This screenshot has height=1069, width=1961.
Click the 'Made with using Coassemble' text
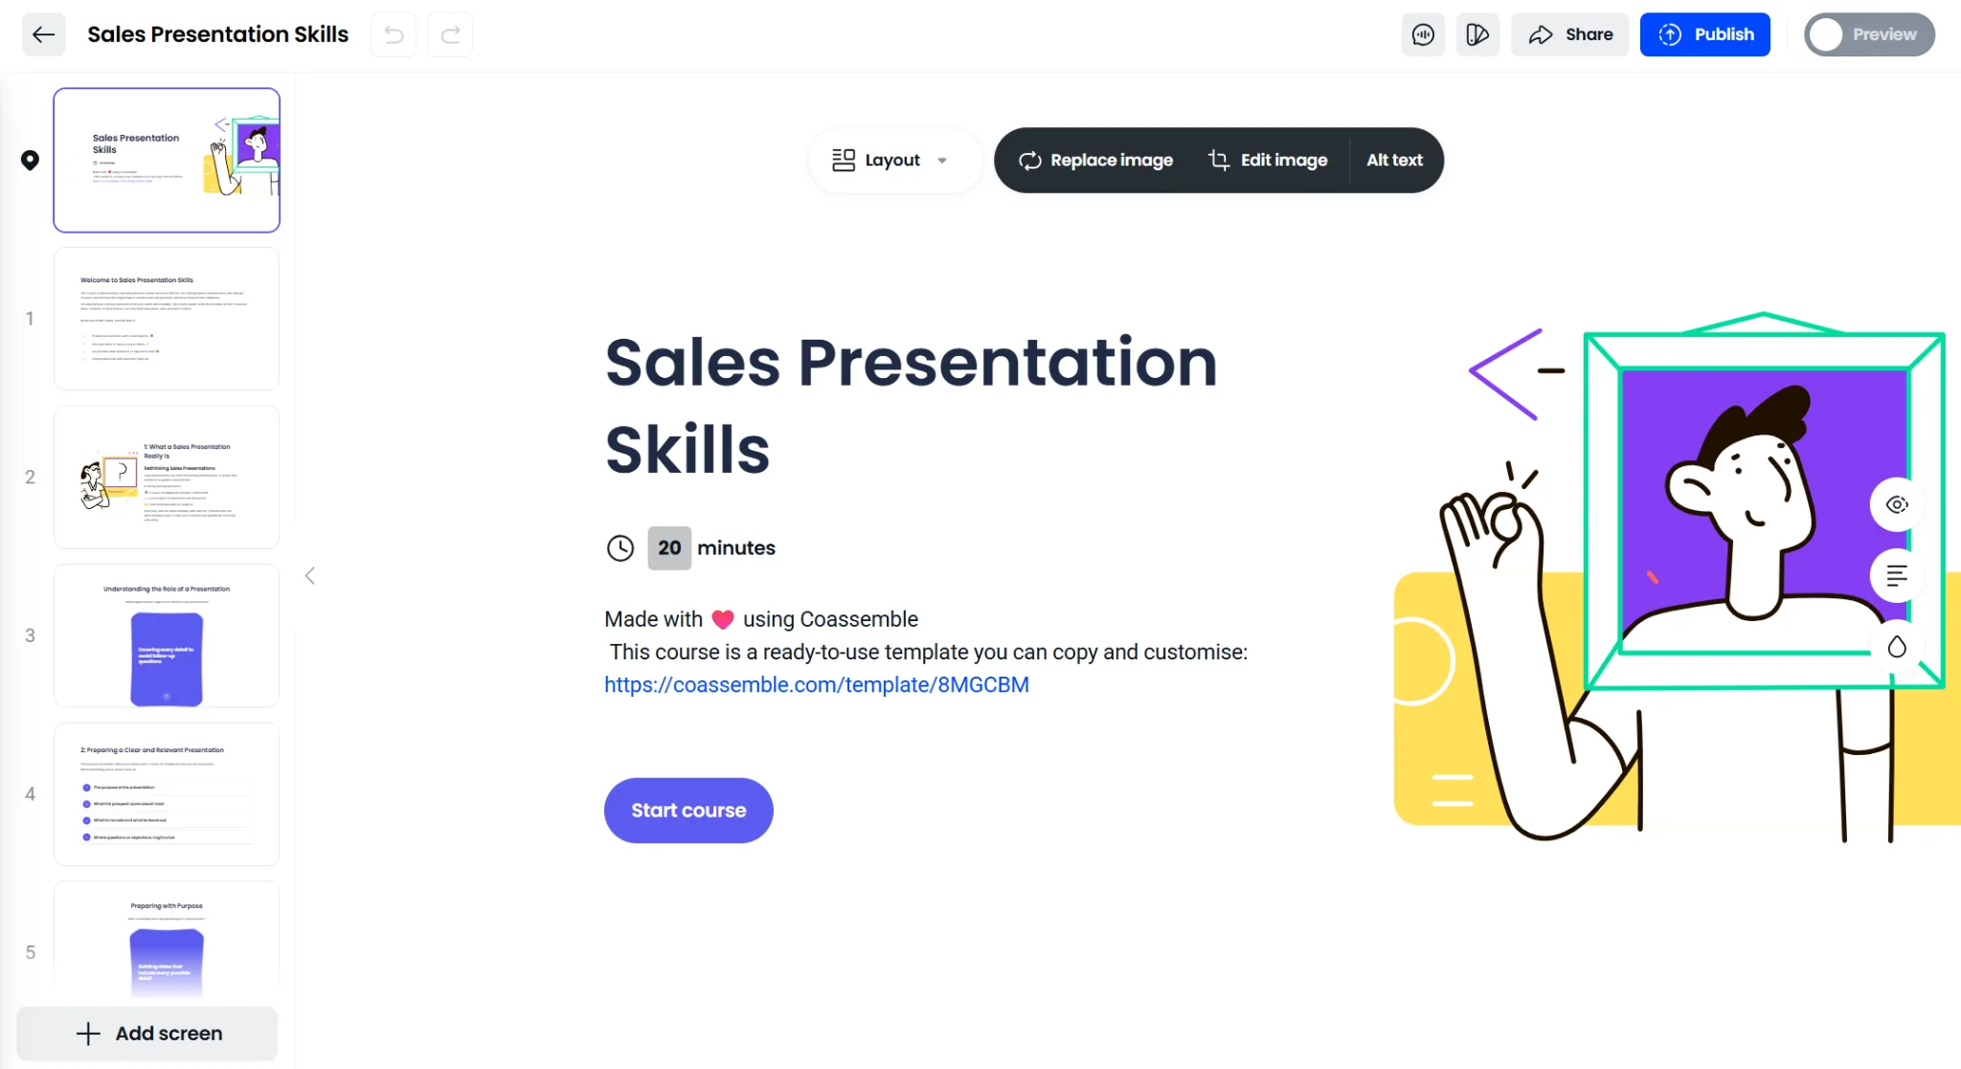[x=761, y=619]
